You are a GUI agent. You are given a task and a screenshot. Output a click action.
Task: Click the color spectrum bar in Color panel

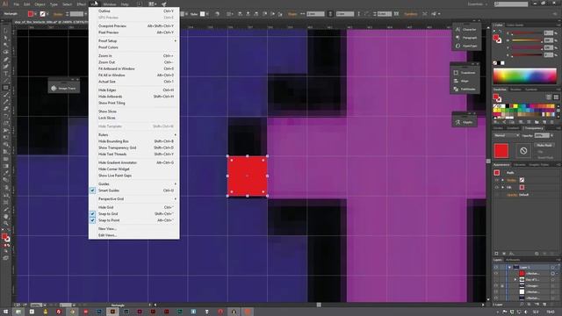click(525, 75)
